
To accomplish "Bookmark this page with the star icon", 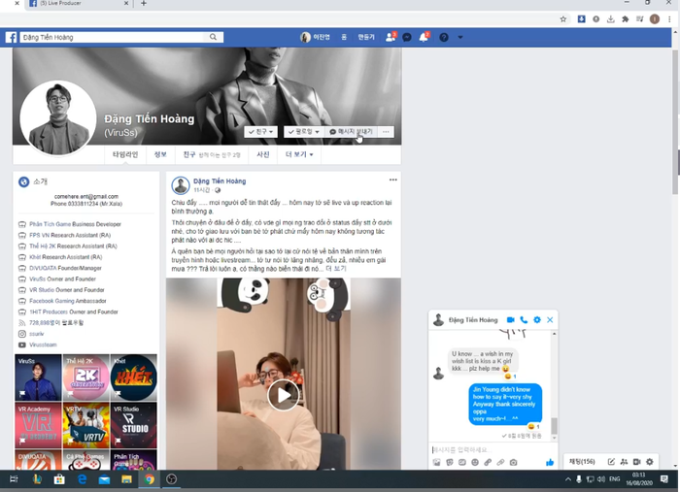I will tap(563, 18).
